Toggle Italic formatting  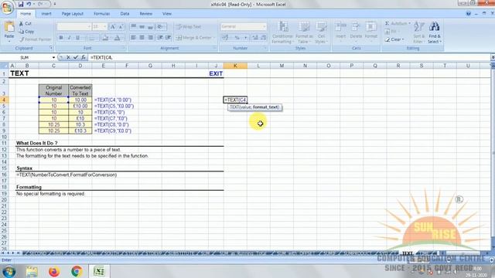(x=69, y=38)
